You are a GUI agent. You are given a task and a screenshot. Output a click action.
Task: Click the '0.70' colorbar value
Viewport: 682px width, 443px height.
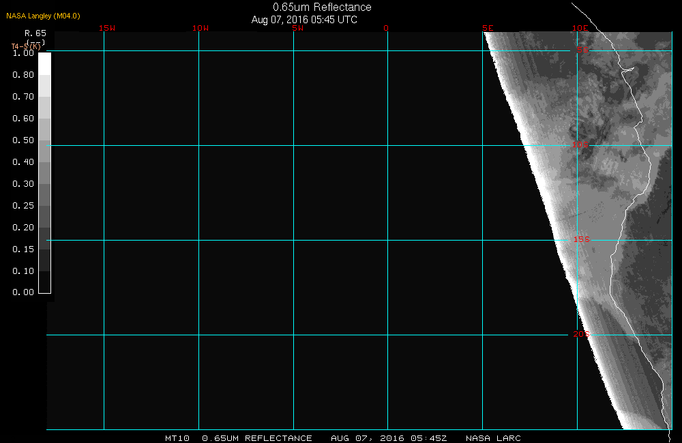pyautogui.click(x=23, y=97)
